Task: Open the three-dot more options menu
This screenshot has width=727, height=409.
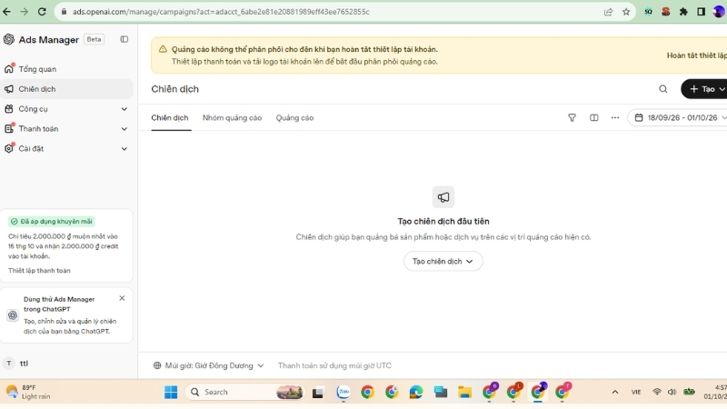Action: coord(615,118)
